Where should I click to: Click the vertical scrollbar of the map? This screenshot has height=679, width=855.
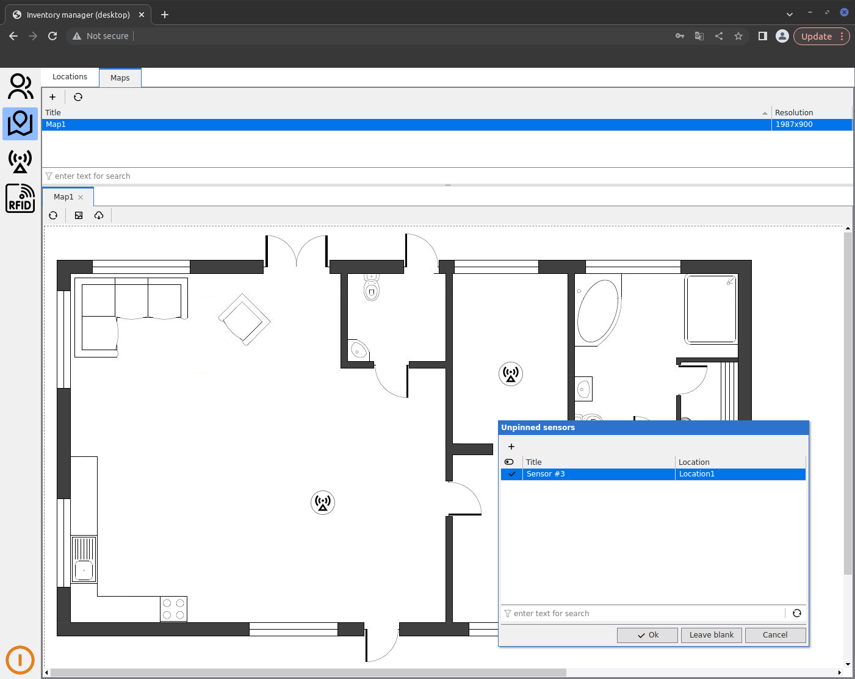tap(848, 403)
